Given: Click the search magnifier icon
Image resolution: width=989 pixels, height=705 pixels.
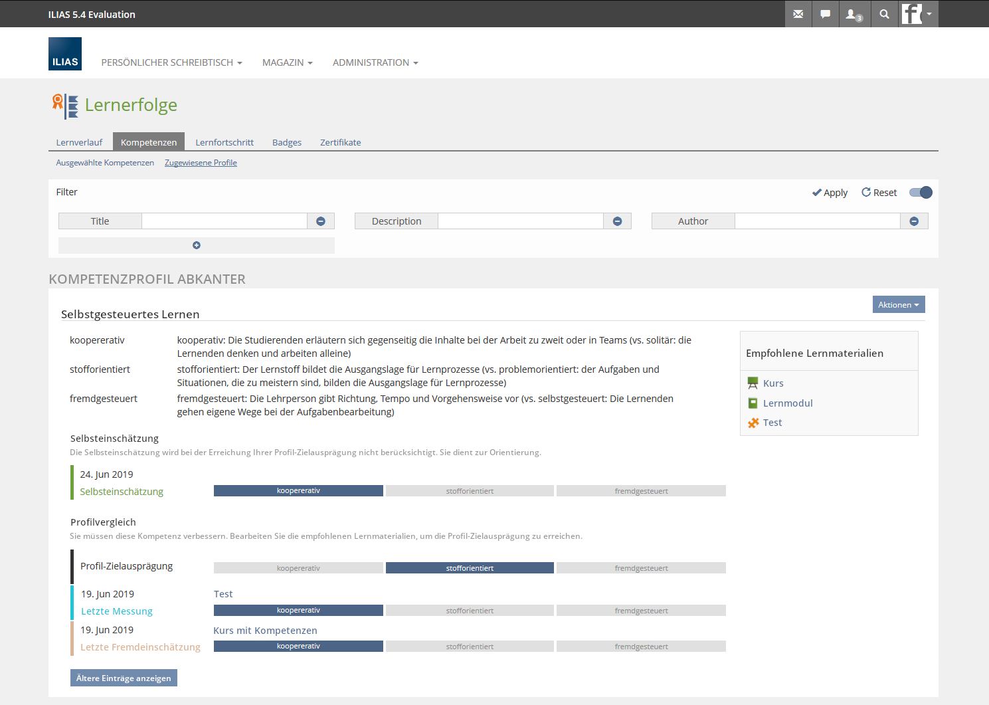Looking at the screenshot, I should pyautogui.click(x=884, y=14).
